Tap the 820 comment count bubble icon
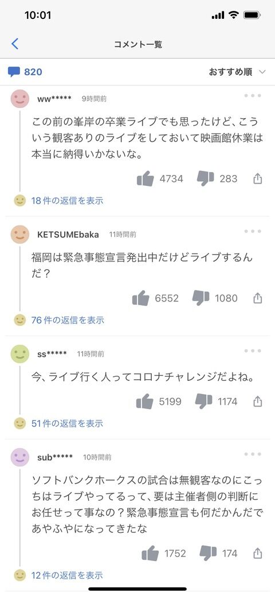 coord(14,72)
